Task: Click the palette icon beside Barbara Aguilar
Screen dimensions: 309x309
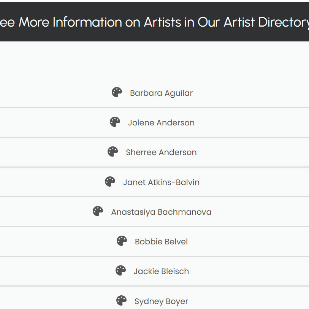Action: [x=117, y=92]
